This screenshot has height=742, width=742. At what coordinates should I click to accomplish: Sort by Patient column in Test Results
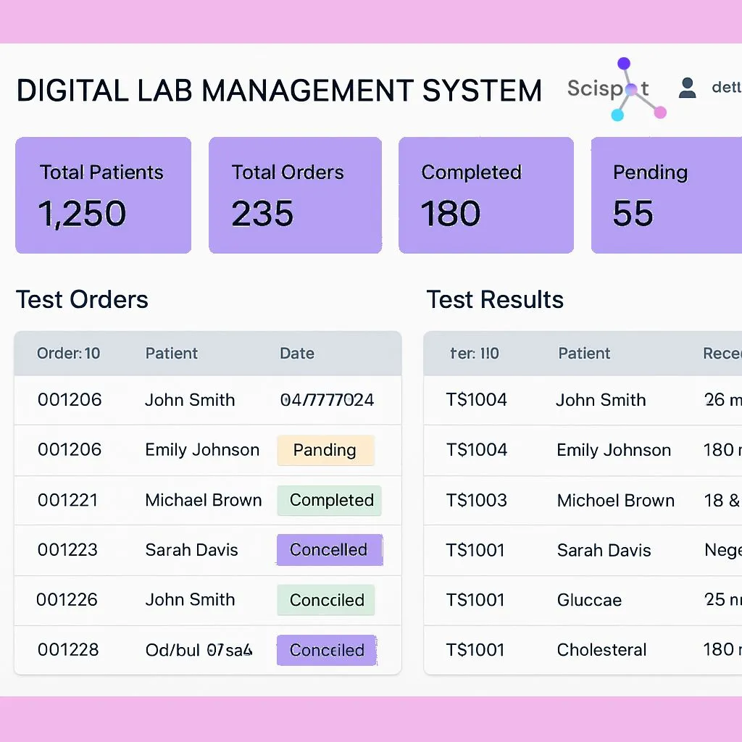pyautogui.click(x=584, y=354)
